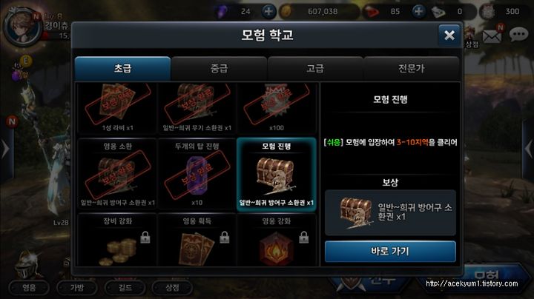The image size is (534, 299).
Task: Select the locked 영웅 강화 quest tile
Action: pos(276,241)
